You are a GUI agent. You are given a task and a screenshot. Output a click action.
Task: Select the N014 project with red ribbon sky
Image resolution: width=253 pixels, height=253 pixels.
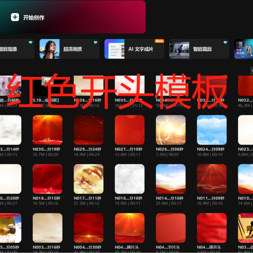(171, 179)
